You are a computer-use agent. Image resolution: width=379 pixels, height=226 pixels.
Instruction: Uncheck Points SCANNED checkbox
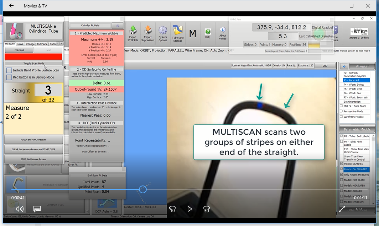point(342,163)
